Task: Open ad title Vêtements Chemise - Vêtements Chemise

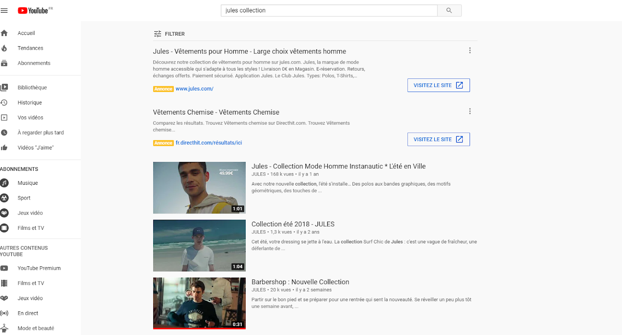Action: pyautogui.click(x=216, y=112)
